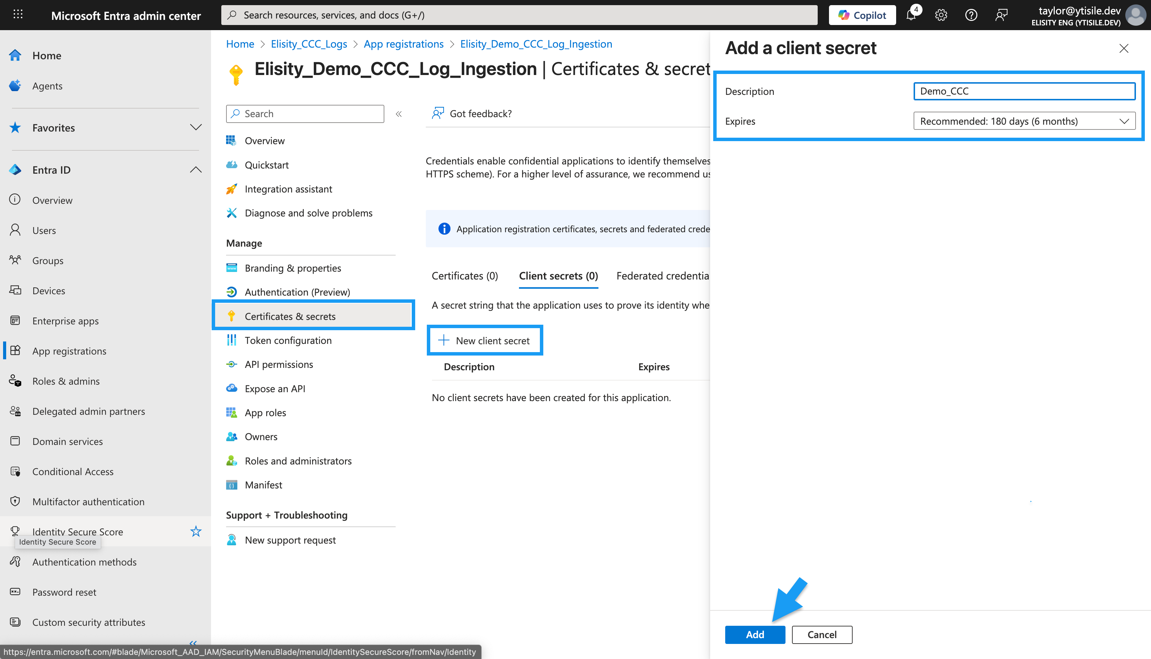Click the Groups people icon

point(15,260)
